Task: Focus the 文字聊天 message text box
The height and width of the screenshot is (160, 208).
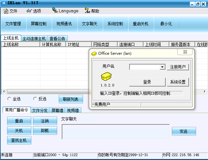Action: (x=116, y=132)
